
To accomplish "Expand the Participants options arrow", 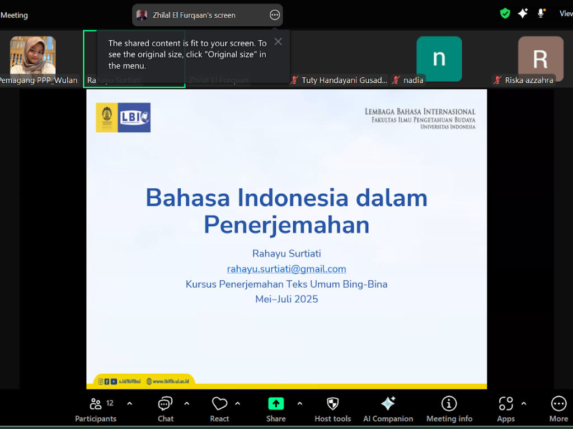I will click(x=129, y=403).
